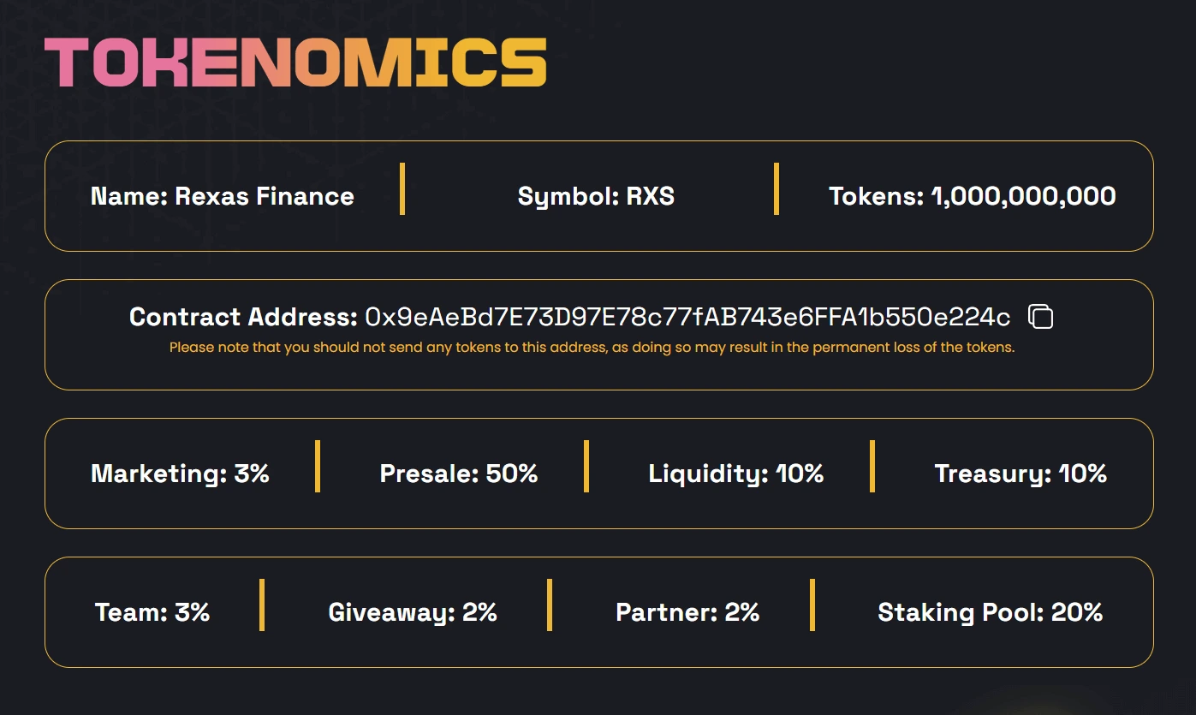Click Tokens: 1,000,000,000 value
This screenshot has width=1196, height=715.
[x=972, y=196]
